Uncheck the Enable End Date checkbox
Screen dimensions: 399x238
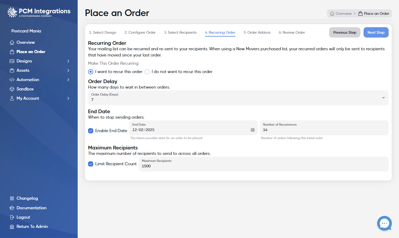(91, 131)
